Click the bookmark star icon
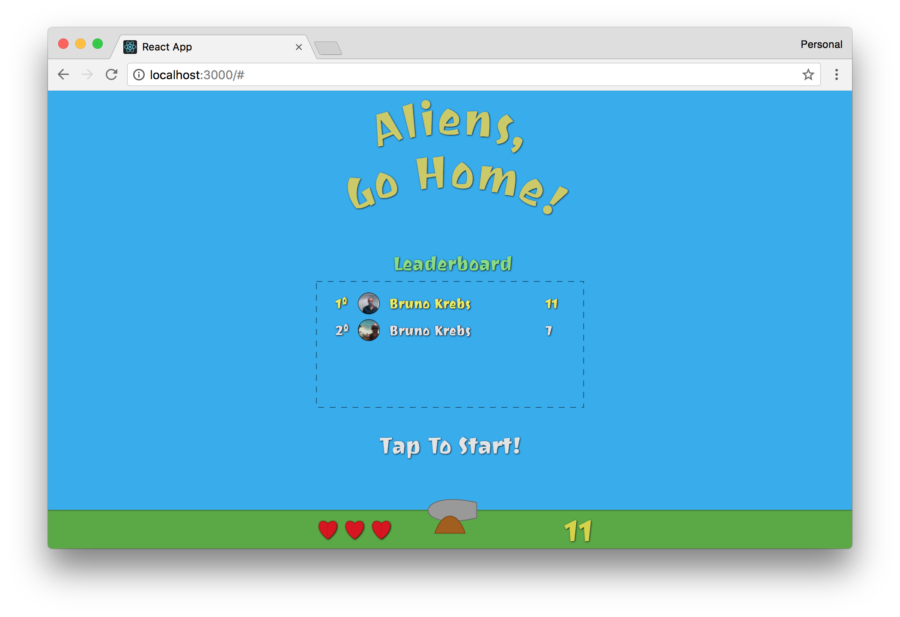This screenshot has width=900, height=617. pyautogui.click(x=808, y=74)
